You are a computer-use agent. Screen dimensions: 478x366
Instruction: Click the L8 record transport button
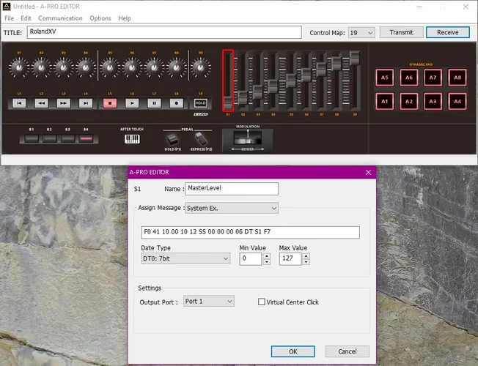click(177, 103)
